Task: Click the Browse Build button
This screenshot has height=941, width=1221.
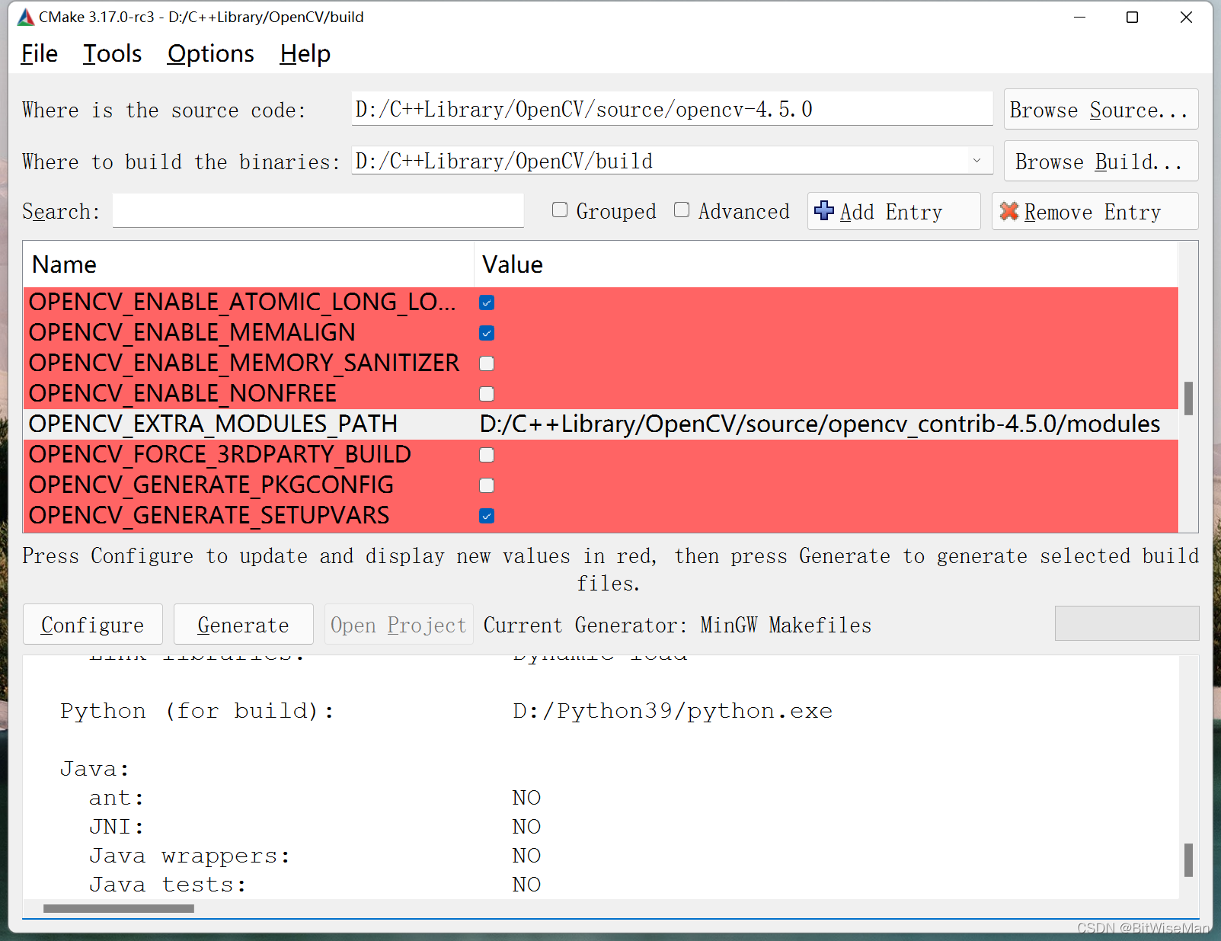Action: 1101,162
